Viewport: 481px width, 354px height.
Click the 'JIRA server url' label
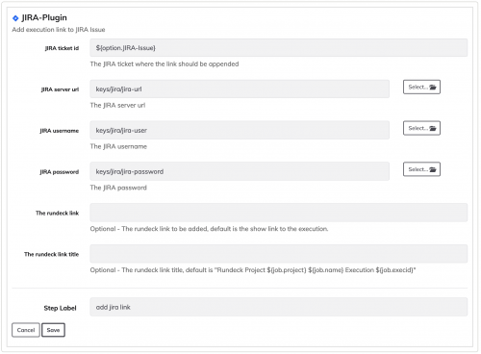tap(60, 89)
